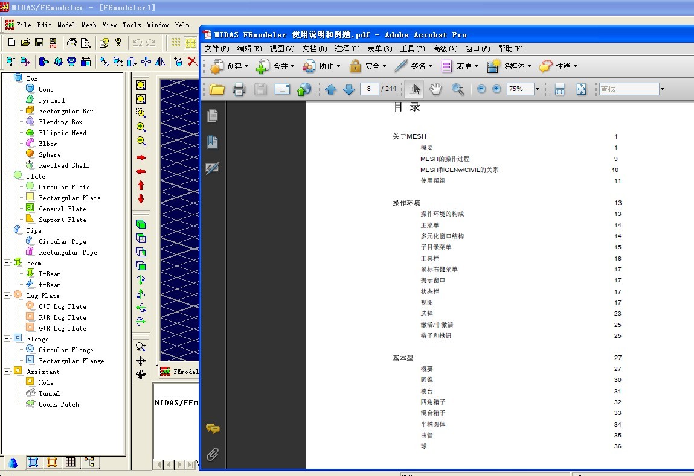Click the Print icon in FEmodeler toolbar
Image resolution: width=694 pixels, height=476 pixels.
click(72, 42)
